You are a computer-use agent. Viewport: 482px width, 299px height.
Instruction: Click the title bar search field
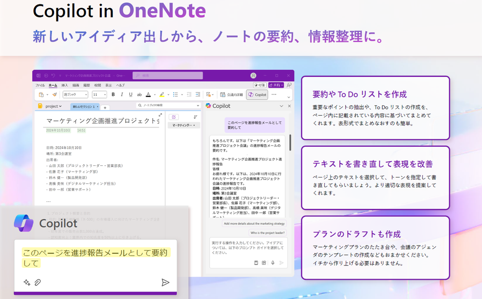click(168, 75)
